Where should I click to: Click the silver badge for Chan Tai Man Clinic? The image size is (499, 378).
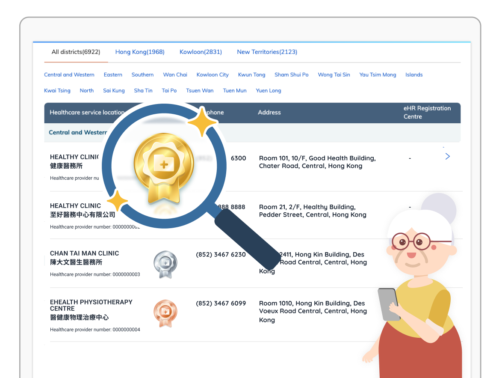(165, 264)
